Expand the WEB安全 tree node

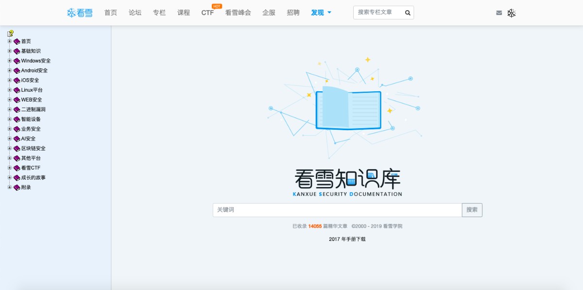(9, 100)
